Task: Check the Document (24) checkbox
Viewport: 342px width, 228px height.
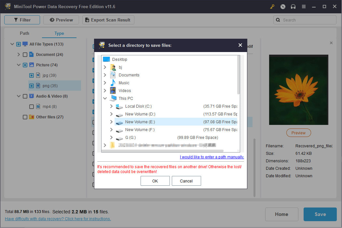Action: (25, 55)
